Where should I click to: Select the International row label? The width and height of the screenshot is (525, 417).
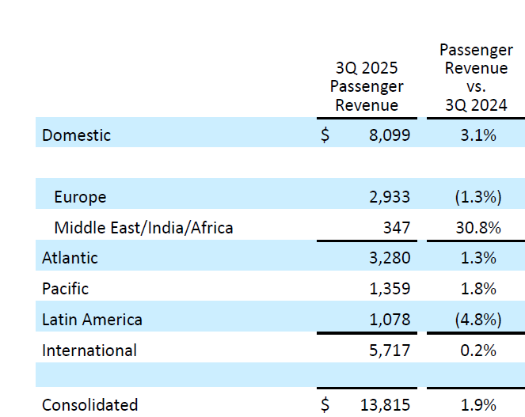click(x=89, y=351)
